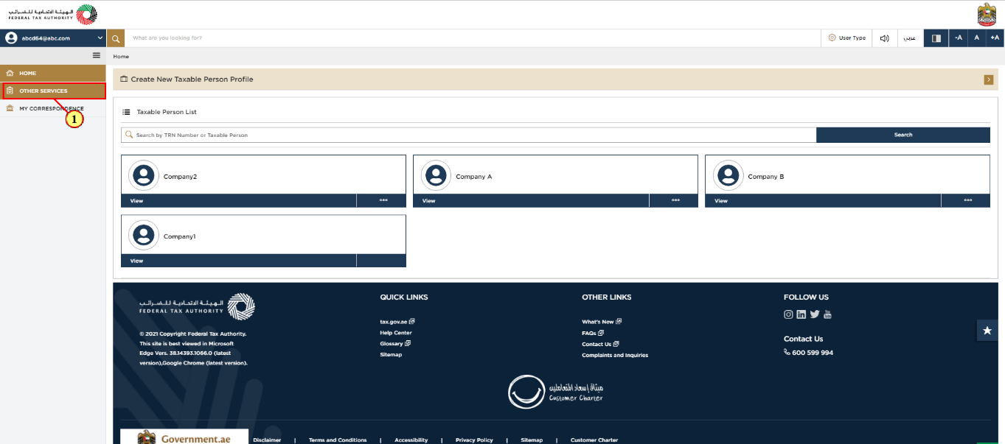Click Home in the breadcrumb
Viewport: 1005px width, 444px height.
coord(121,56)
